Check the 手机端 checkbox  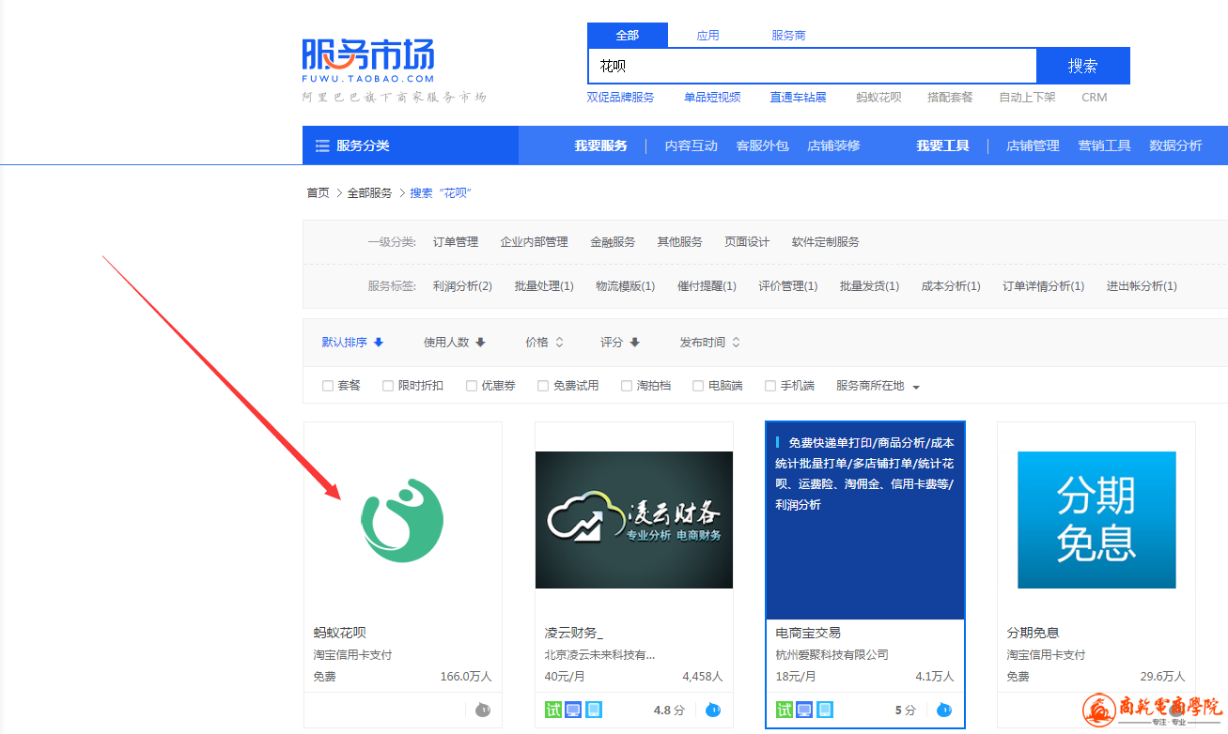coord(770,386)
